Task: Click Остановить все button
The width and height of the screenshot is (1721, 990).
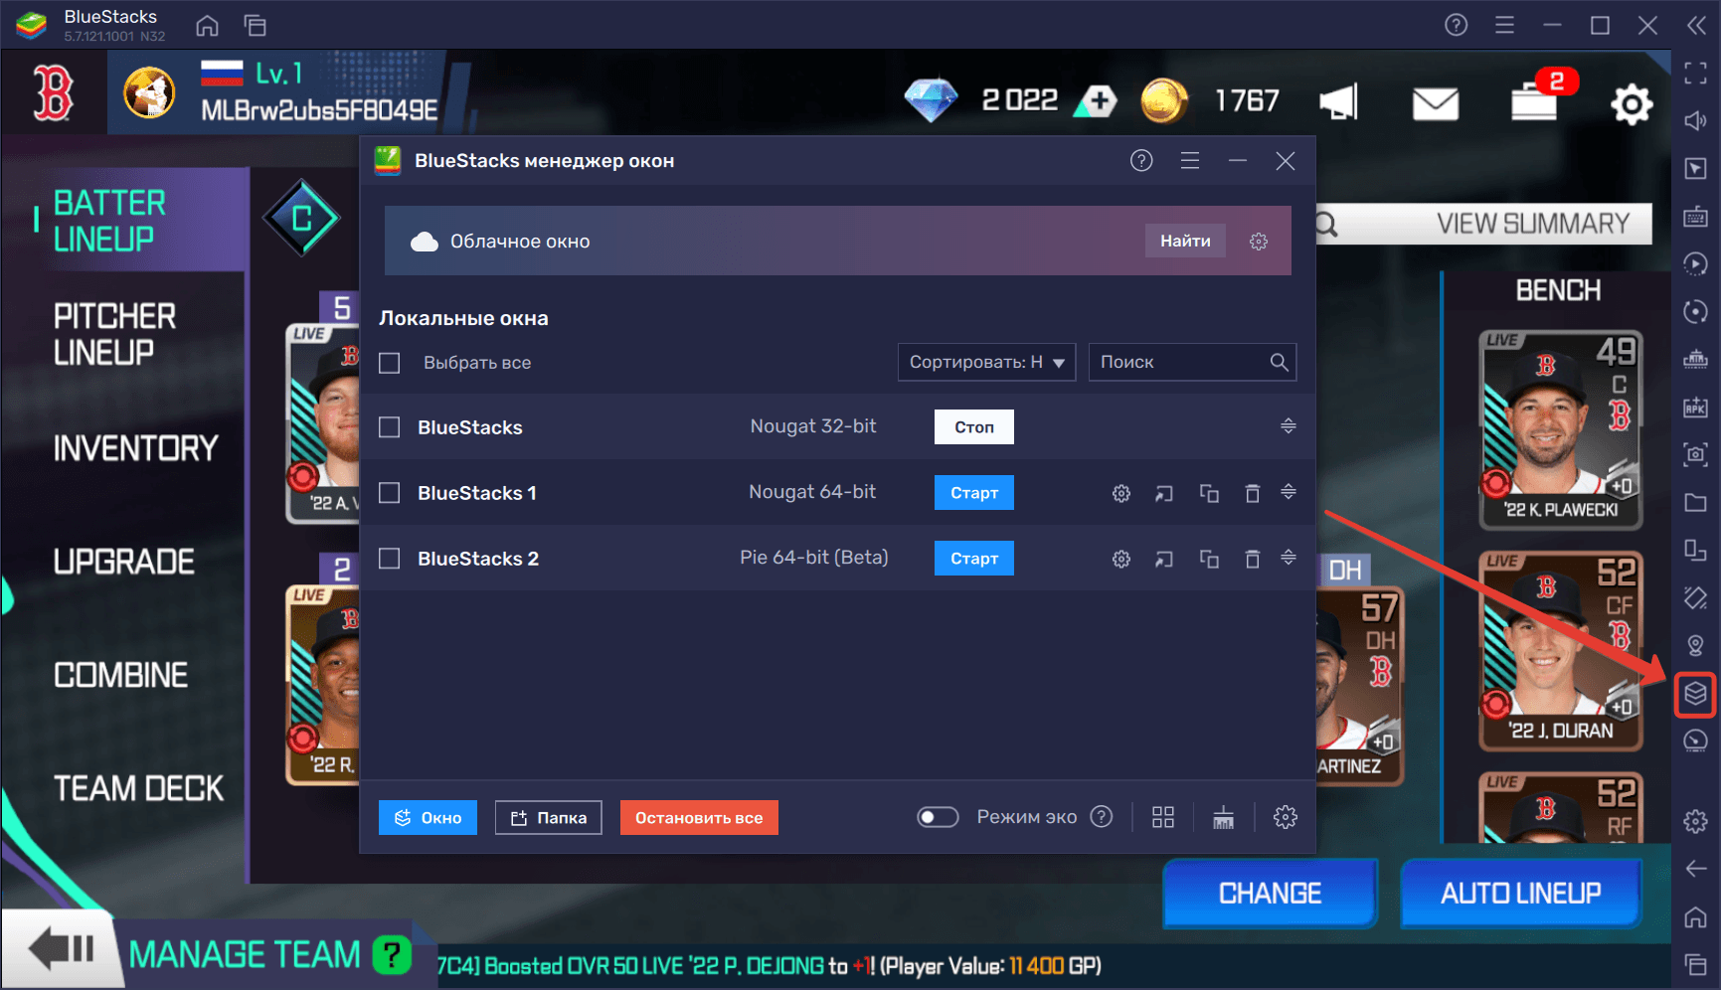Action: click(x=699, y=817)
